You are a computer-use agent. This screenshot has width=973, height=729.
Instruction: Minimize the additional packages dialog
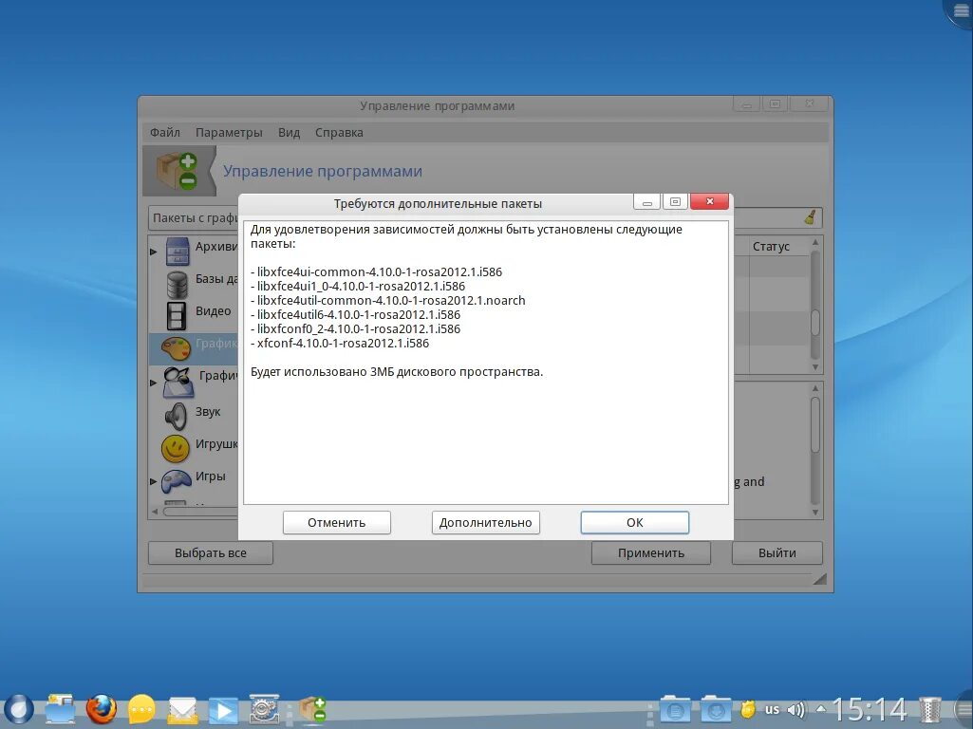tap(646, 201)
